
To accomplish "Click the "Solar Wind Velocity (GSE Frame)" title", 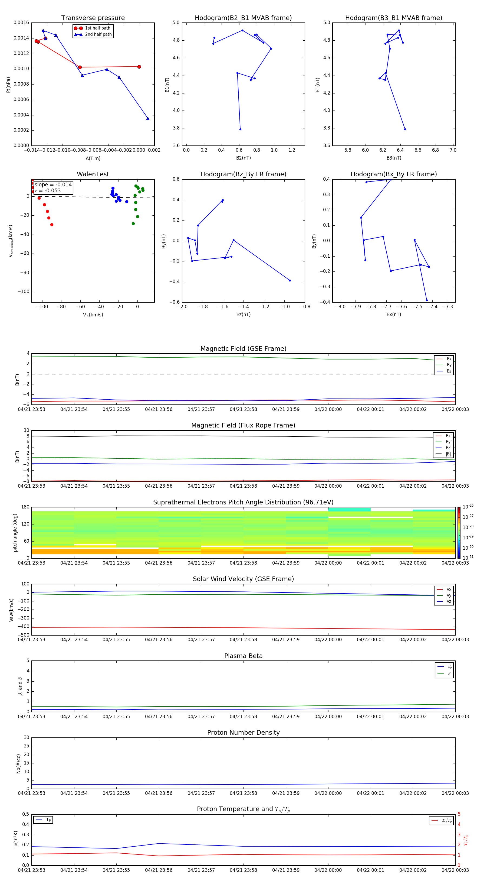I will point(243,579).
